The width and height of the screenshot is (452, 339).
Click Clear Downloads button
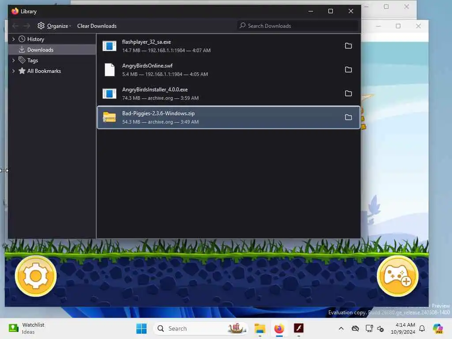coord(97,26)
